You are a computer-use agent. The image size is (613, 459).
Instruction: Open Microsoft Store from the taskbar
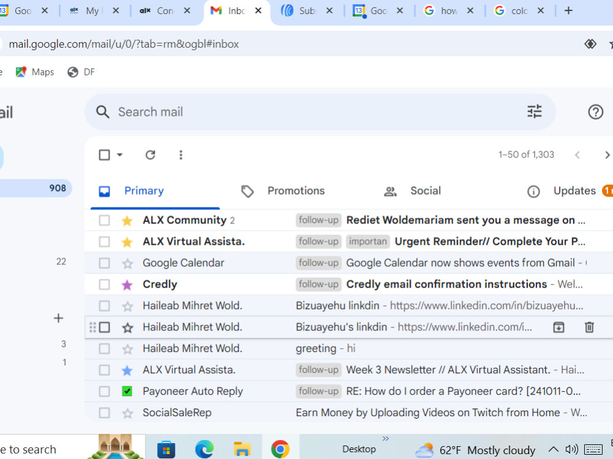[166, 449]
